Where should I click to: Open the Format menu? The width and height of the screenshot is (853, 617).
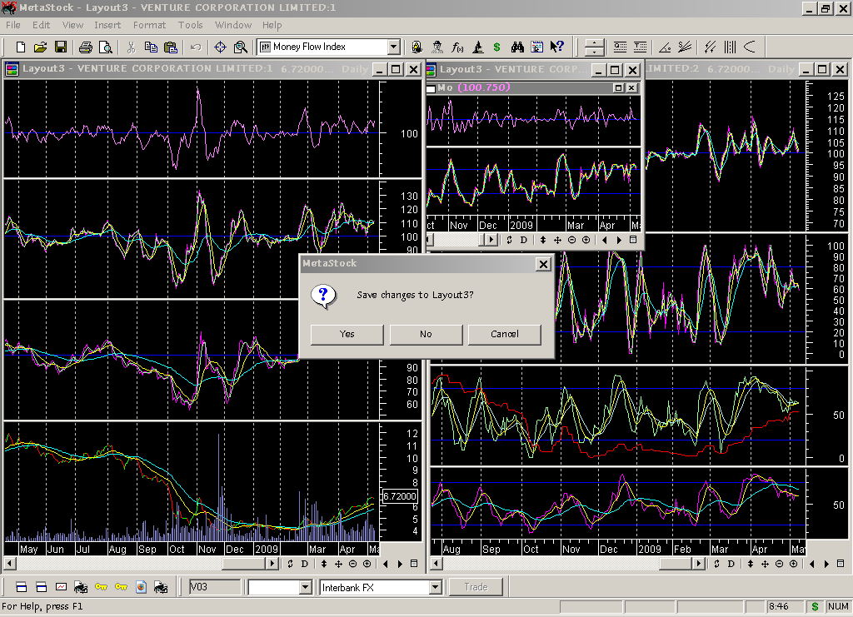tap(150, 25)
